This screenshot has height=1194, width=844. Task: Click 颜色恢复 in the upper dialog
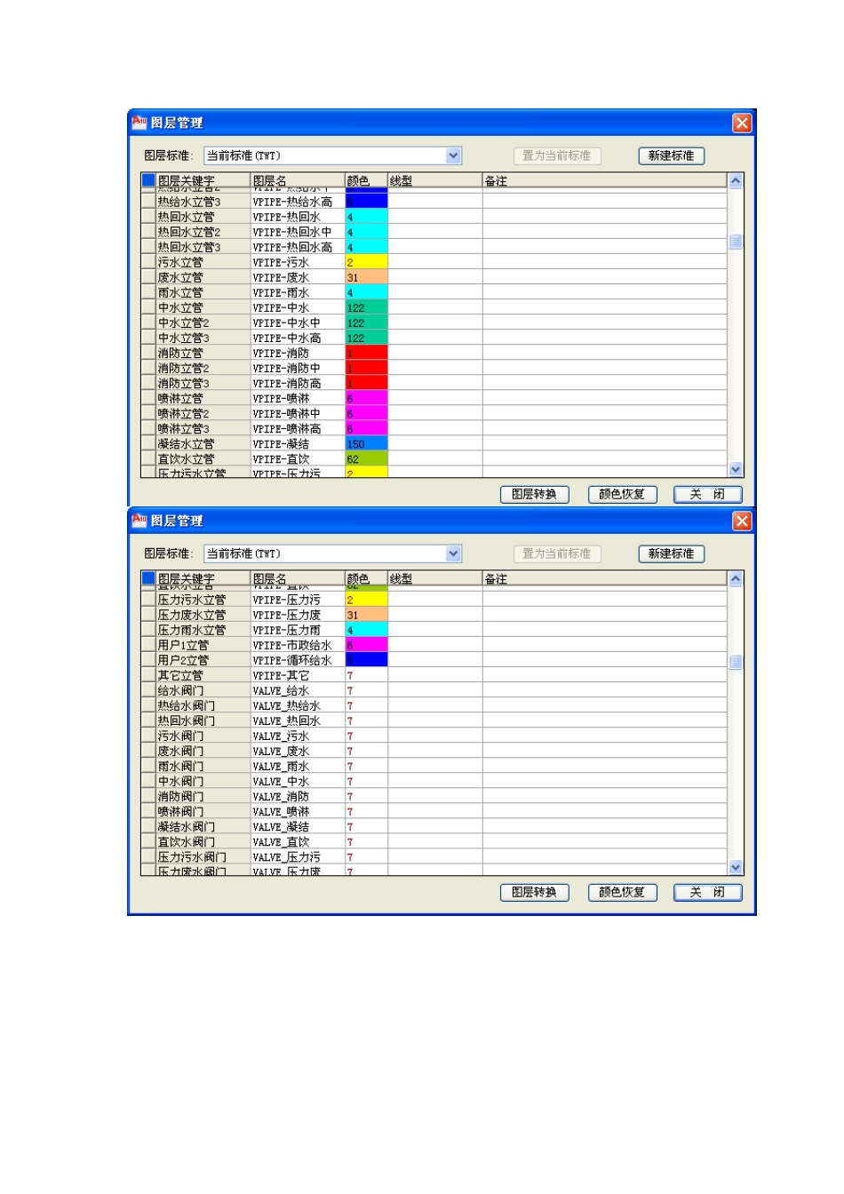pos(622,494)
